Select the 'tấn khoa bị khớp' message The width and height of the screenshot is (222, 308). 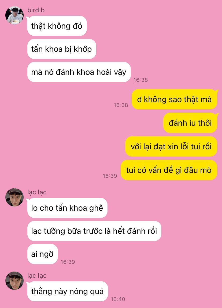pos(62,49)
